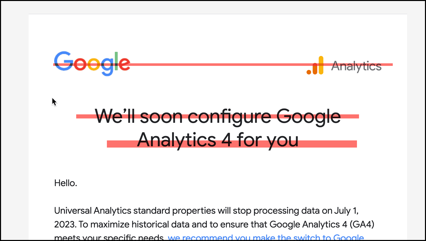Click the gray Analytics wordmark text
Image resolution: width=426 pixels, height=241 pixels.
click(356, 66)
